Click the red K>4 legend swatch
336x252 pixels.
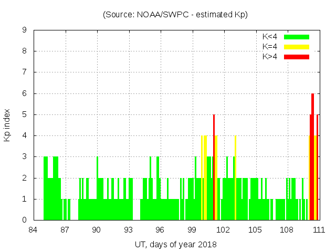coord(297,56)
